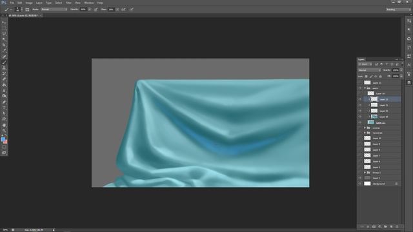
Task: Select the Clone Stamp tool
Action: coord(4,68)
